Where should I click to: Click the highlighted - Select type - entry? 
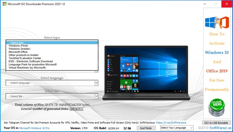click(52, 43)
